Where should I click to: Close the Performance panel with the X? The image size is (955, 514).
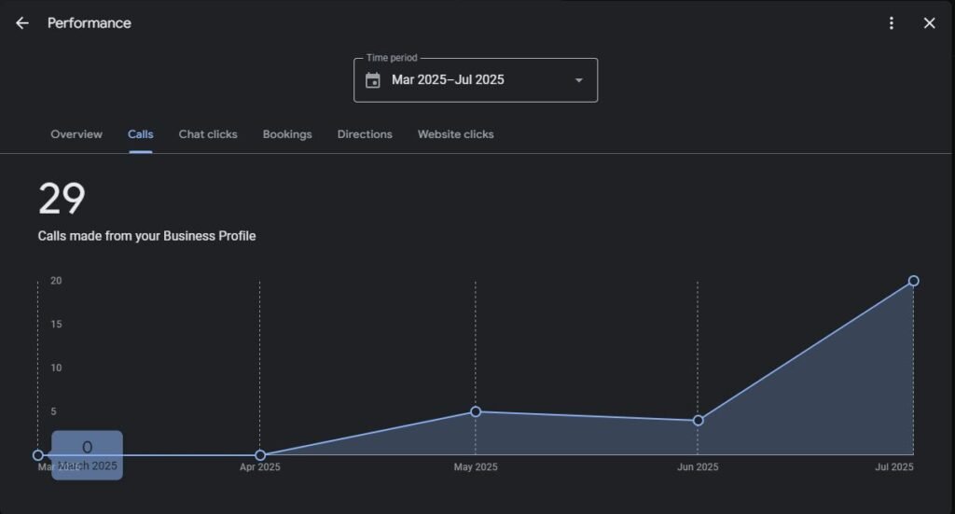point(929,23)
